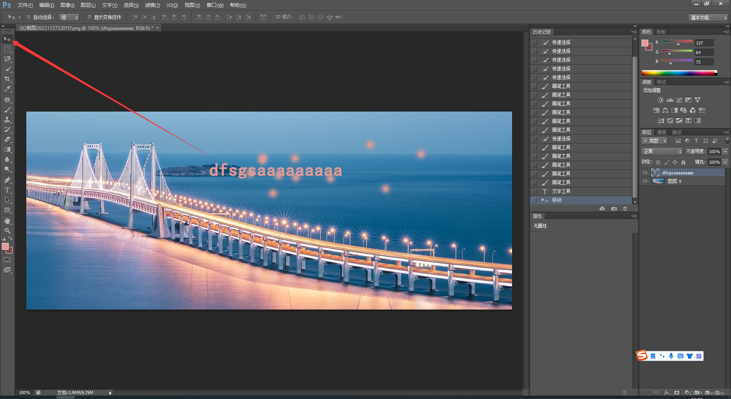Set history brush source at 移动 state

click(535, 200)
